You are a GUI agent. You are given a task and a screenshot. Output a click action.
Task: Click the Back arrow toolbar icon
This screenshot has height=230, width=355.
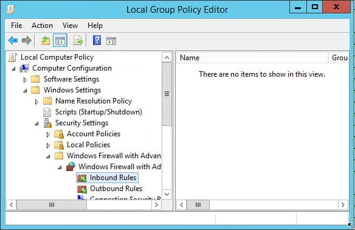13,41
